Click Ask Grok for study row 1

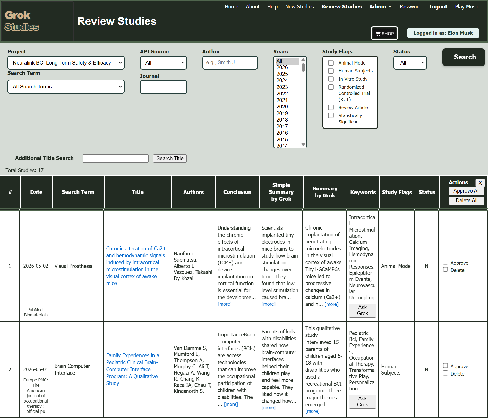tap(362, 310)
